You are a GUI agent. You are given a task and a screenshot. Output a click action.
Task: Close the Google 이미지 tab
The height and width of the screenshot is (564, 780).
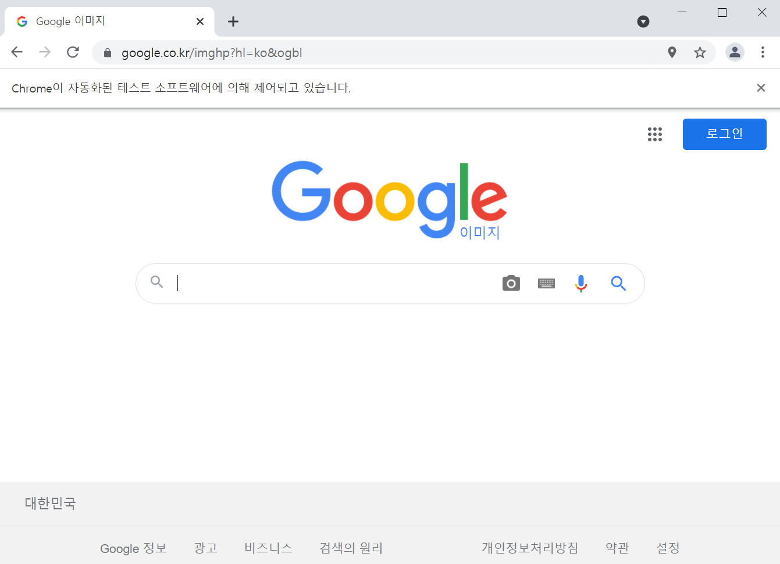[x=200, y=22]
